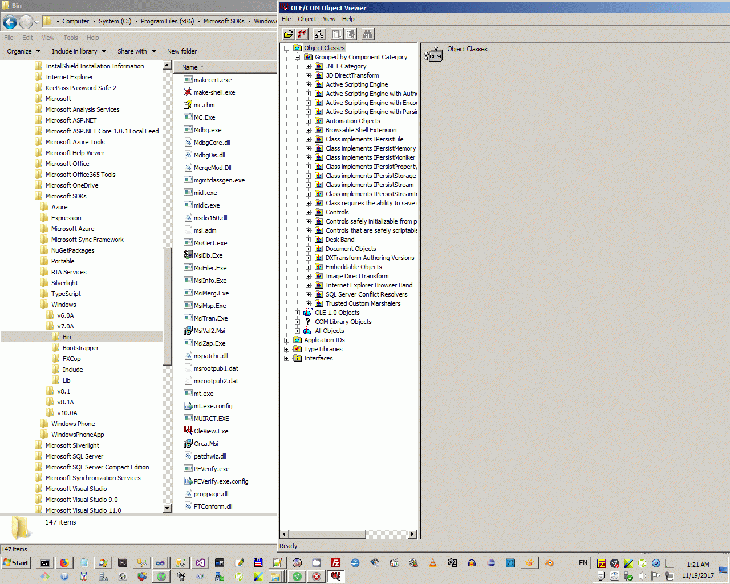Screen dimensions: 730x584
Task: Click the volume speaker icon in the system tray
Action: point(642,576)
